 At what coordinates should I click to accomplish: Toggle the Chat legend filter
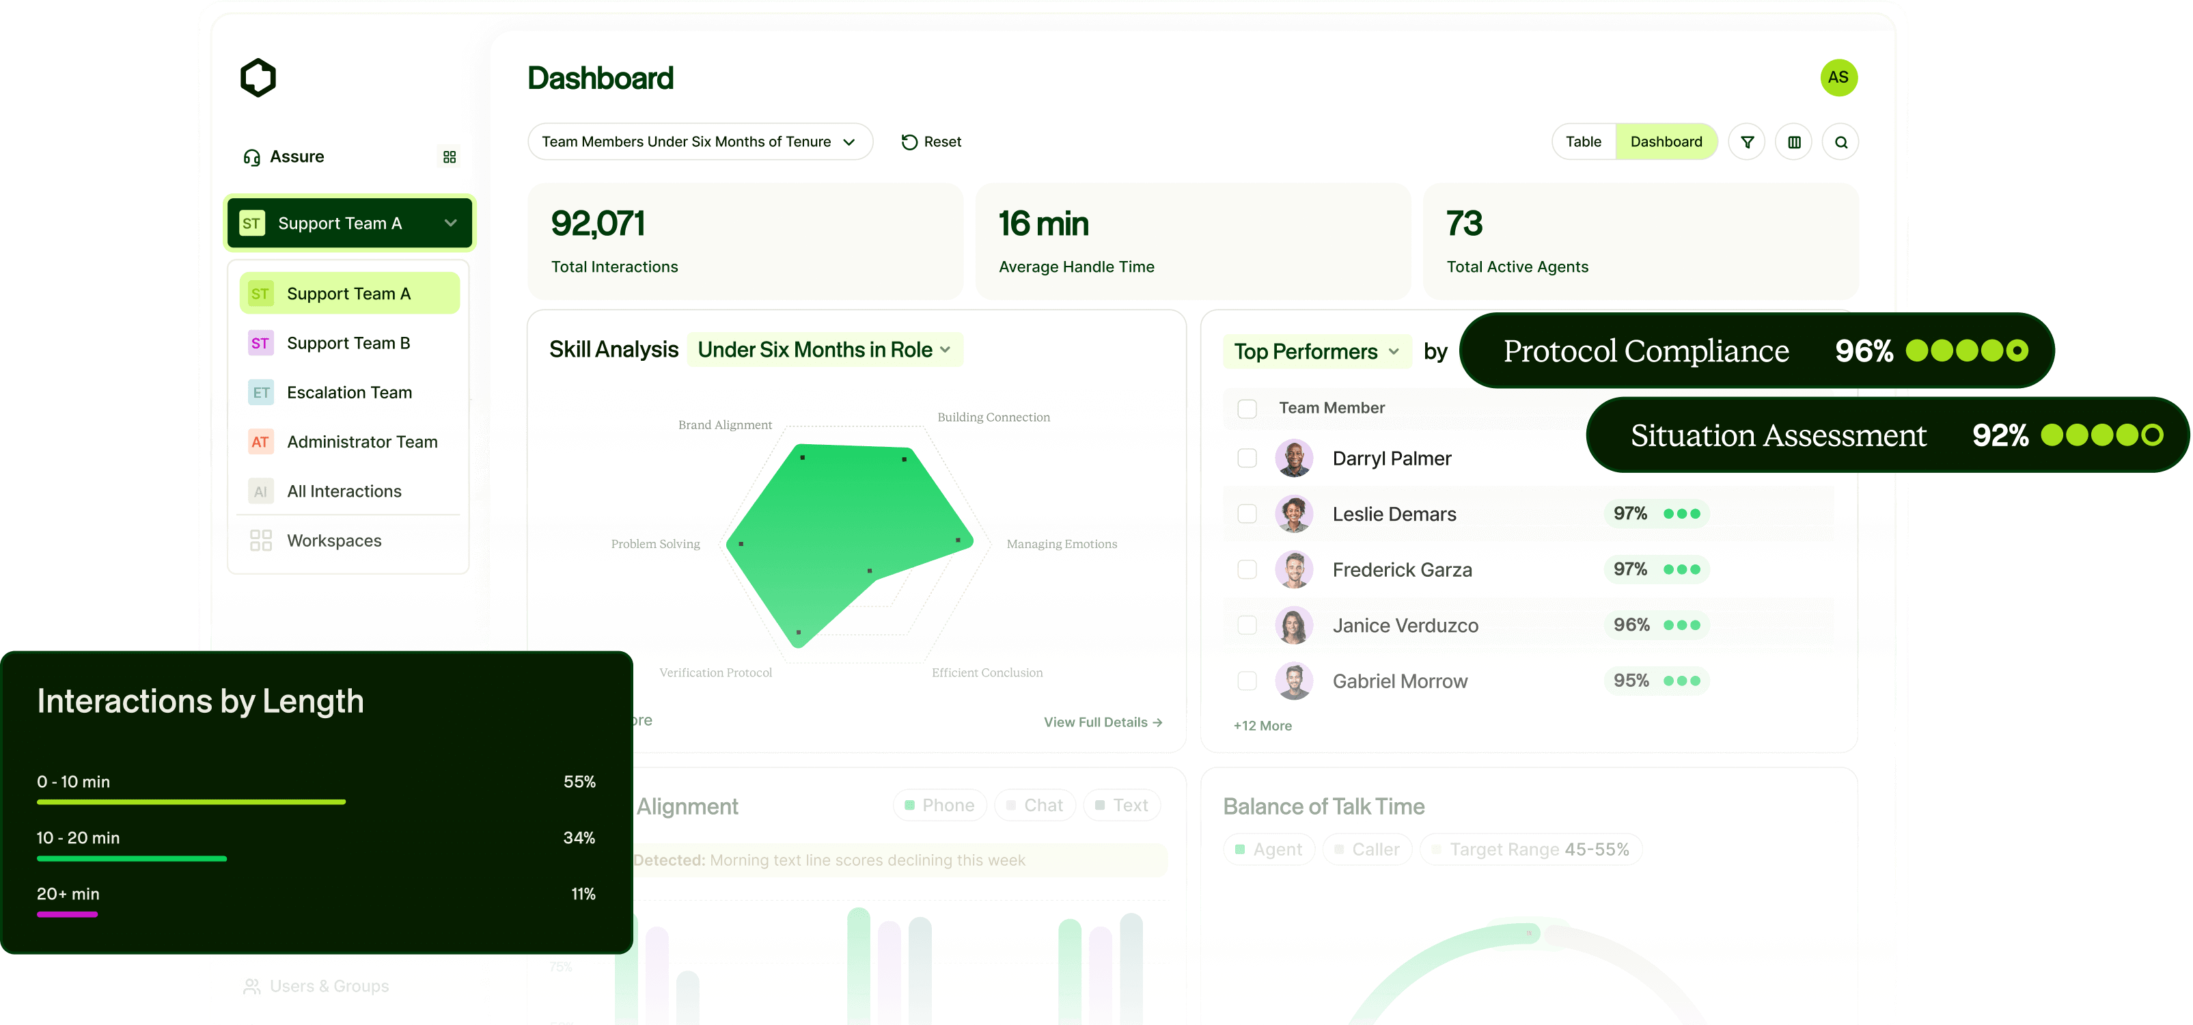click(x=1035, y=806)
